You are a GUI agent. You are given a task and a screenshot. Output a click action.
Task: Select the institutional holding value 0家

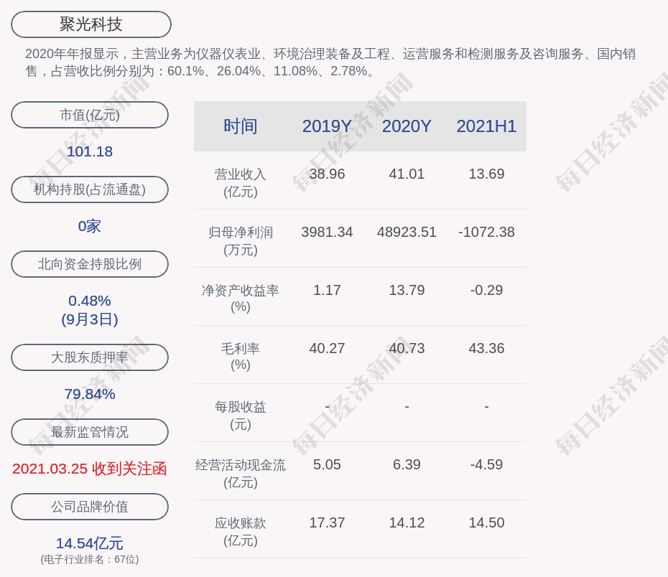90,226
